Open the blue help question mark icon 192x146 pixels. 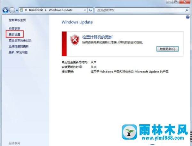tap(188, 17)
